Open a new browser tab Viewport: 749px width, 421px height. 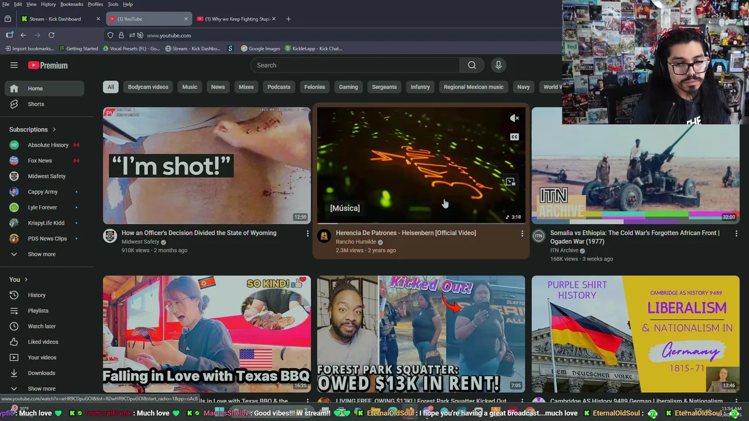pyautogui.click(x=288, y=19)
